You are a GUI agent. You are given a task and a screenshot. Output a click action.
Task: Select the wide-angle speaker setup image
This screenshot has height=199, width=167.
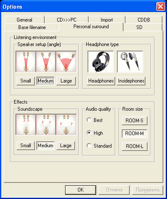coord(66,61)
